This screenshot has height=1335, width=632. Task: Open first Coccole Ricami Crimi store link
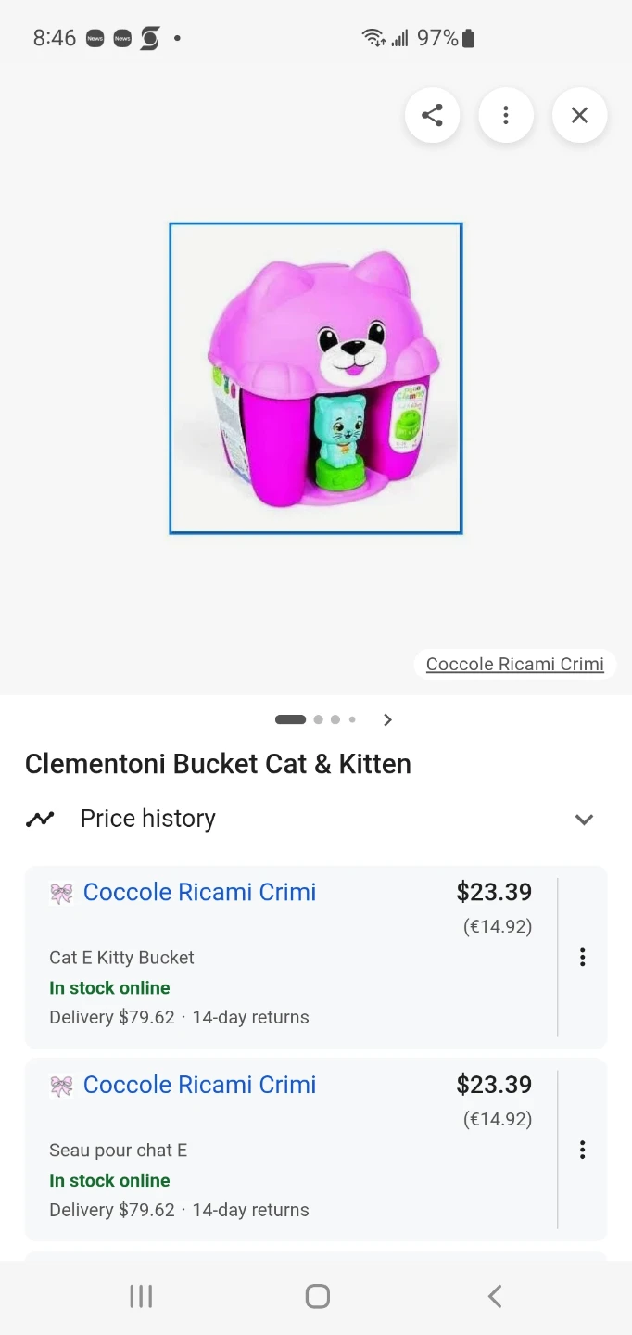coord(199,892)
